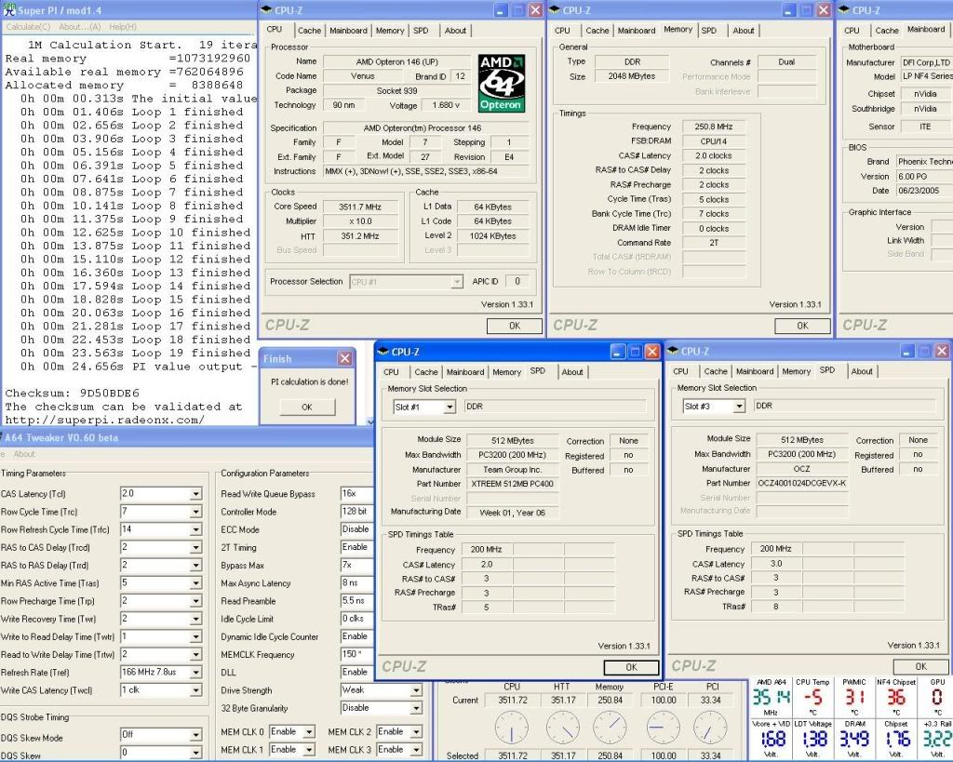Click OK in the Slot #1 SPD window
Image resolution: width=953 pixels, height=762 pixels.
point(632,667)
